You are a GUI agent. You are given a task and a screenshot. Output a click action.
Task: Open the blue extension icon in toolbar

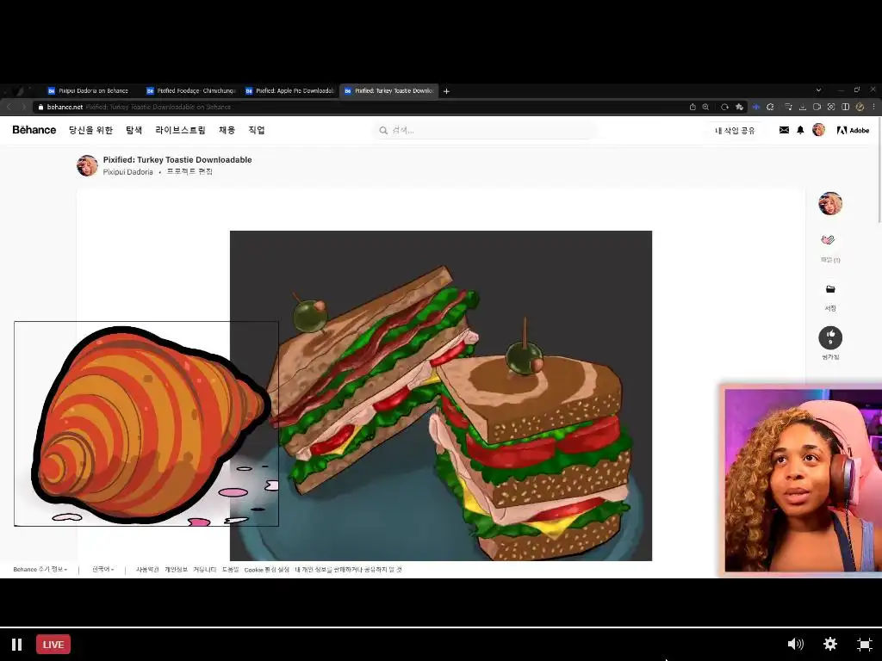[756, 107]
